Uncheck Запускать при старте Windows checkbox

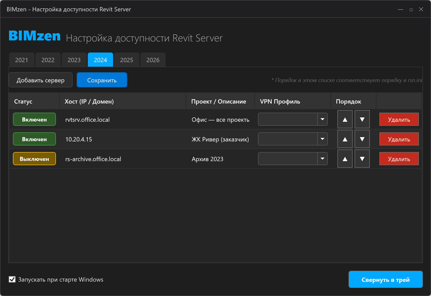(12, 279)
